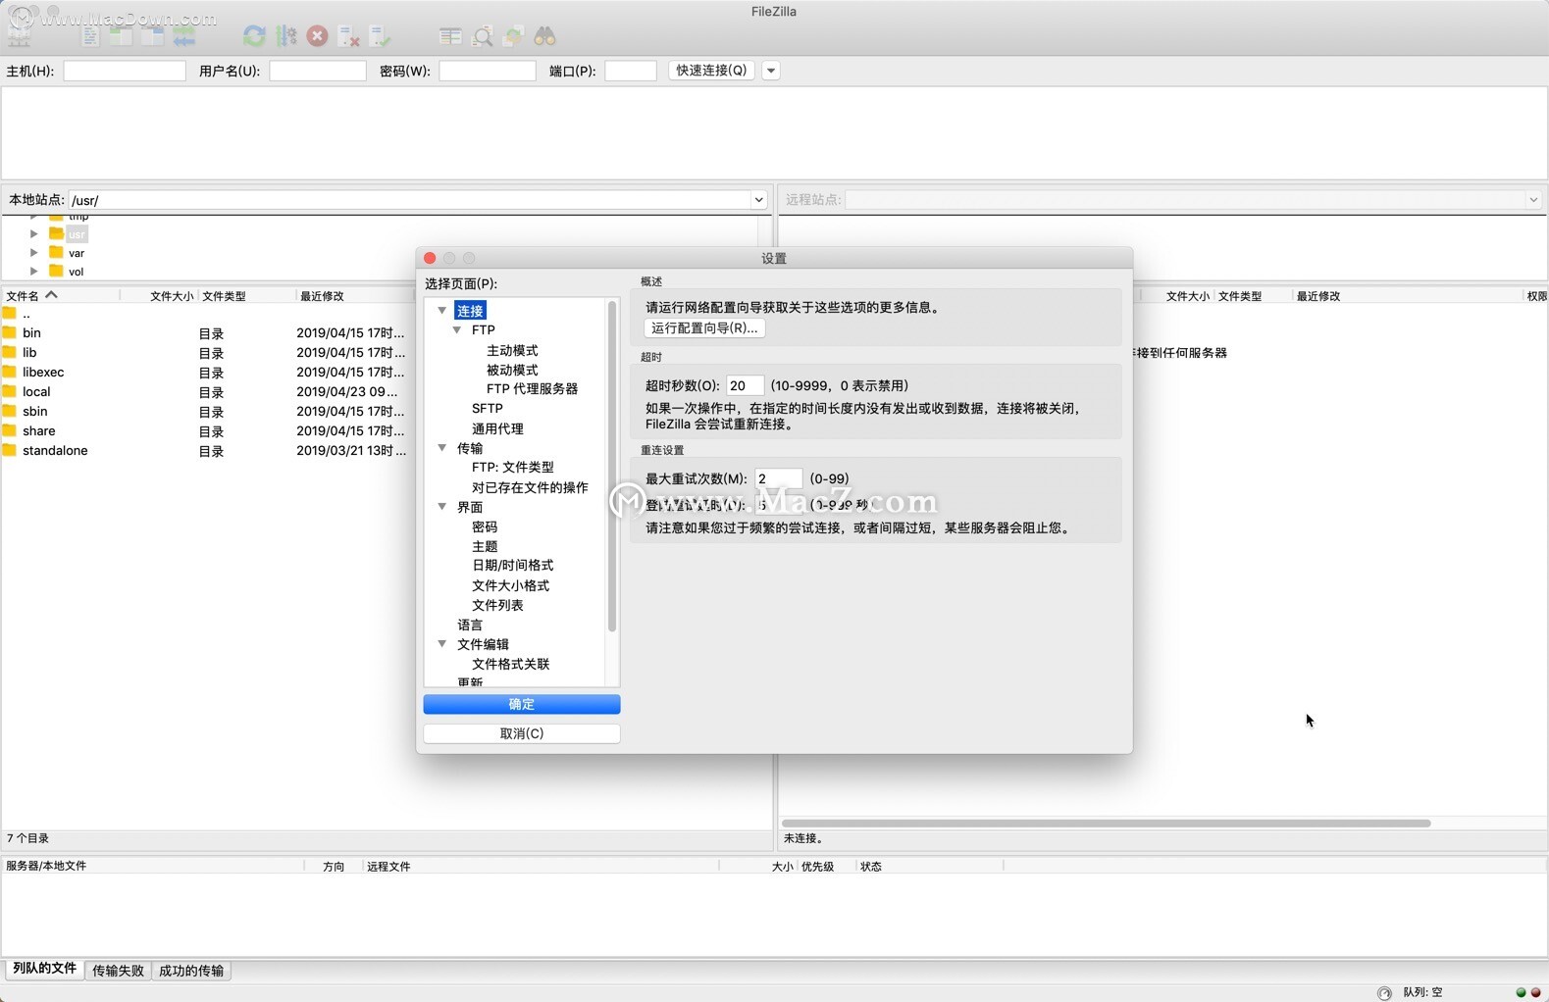The image size is (1549, 1002).
Task: Click 确定 button in settings dialog
Action: [x=522, y=704]
